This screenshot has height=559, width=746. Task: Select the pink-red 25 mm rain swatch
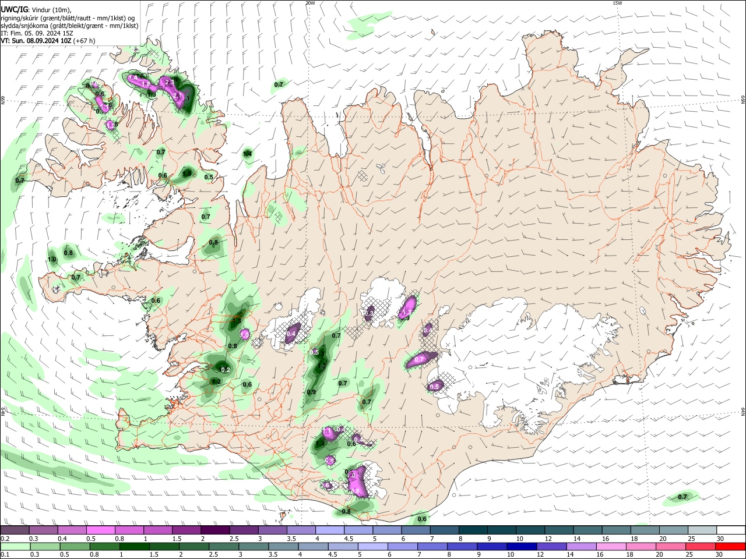(x=701, y=546)
